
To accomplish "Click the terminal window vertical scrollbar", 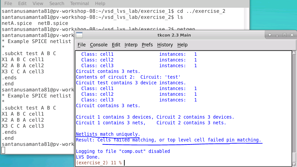I will [246, 19].
